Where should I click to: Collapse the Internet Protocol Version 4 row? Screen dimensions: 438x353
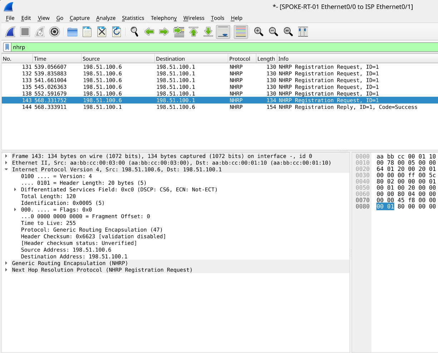[6, 170]
